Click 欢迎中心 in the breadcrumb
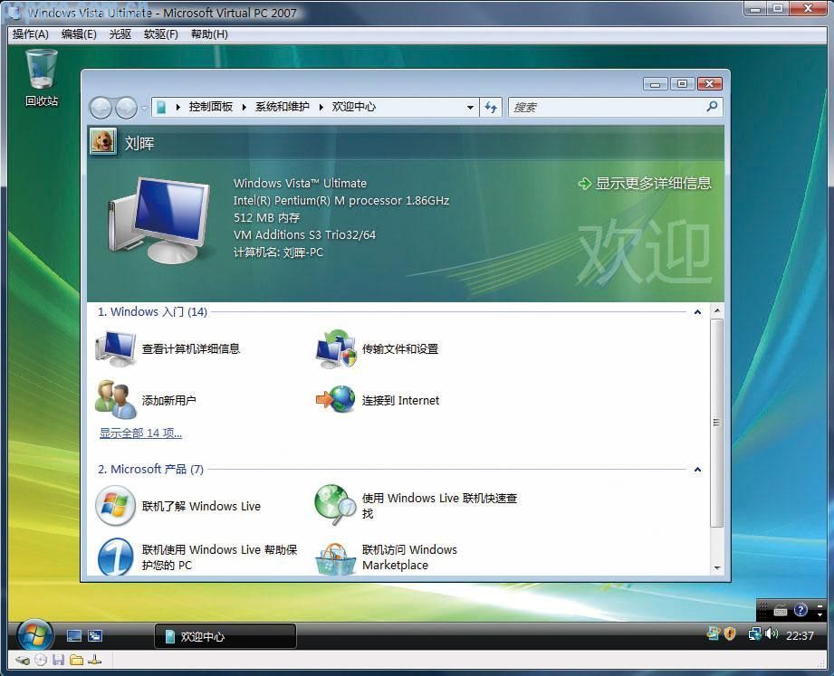 (x=354, y=107)
